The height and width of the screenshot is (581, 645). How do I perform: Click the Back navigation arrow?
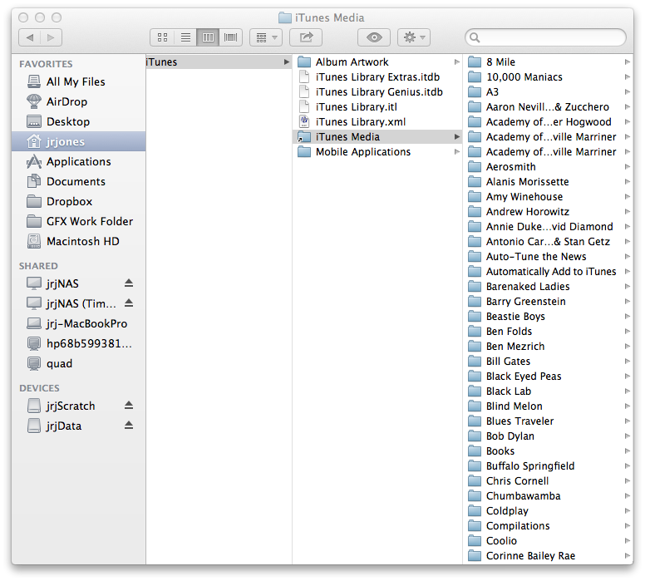pyautogui.click(x=30, y=37)
